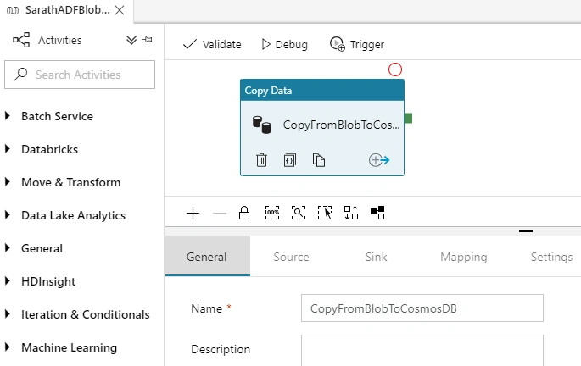Image resolution: width=581 pixels, height=366 pixels.
Task: Click the green success output connector
Action: (x=408, y=119)
